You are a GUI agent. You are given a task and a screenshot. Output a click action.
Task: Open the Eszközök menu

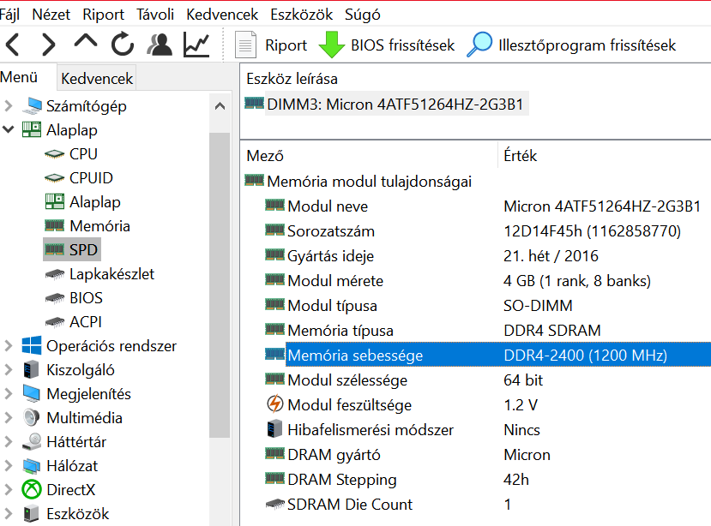tap(302, 15)
